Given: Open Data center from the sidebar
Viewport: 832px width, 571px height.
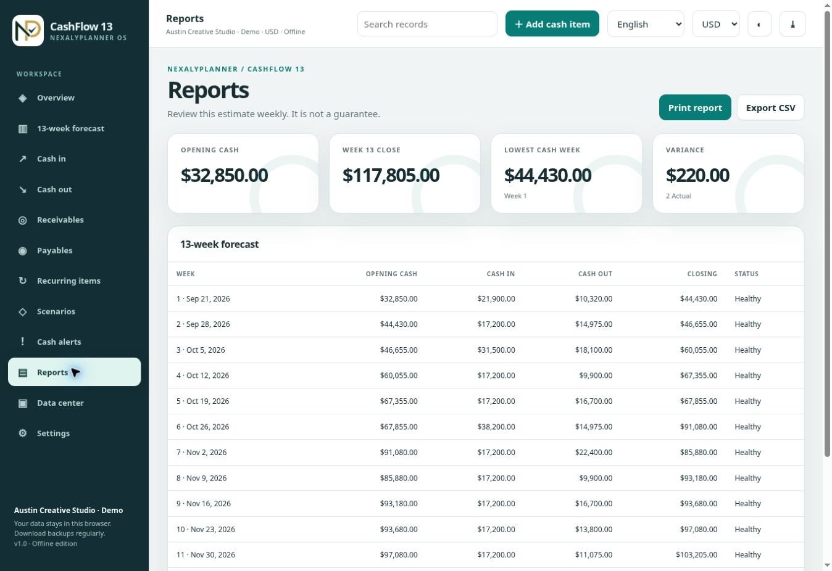Looking at the screenshot, I should point(74,403).
